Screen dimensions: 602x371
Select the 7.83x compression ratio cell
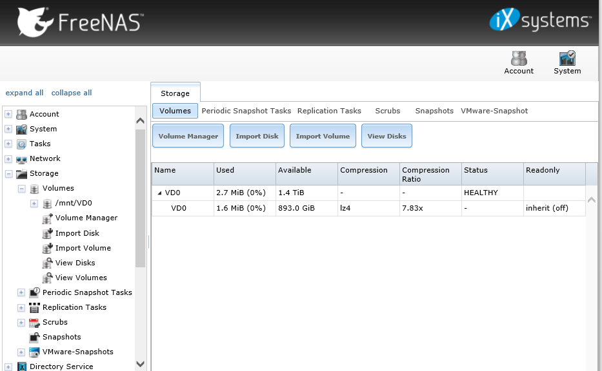point(430,208)
